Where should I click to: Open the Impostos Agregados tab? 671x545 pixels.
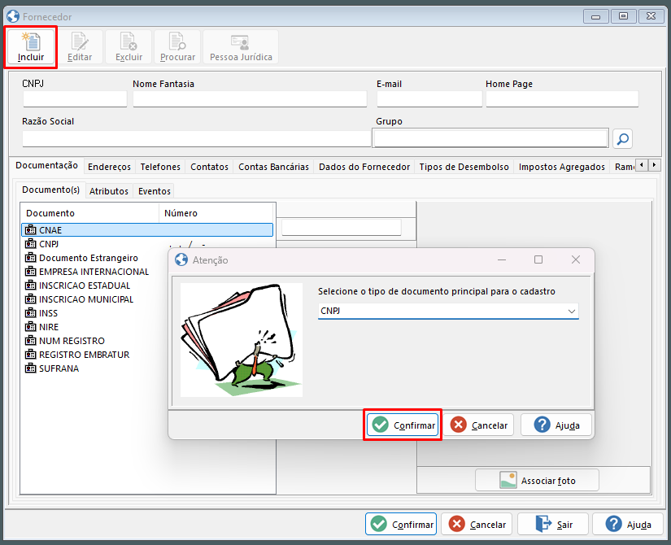(562, 167)
